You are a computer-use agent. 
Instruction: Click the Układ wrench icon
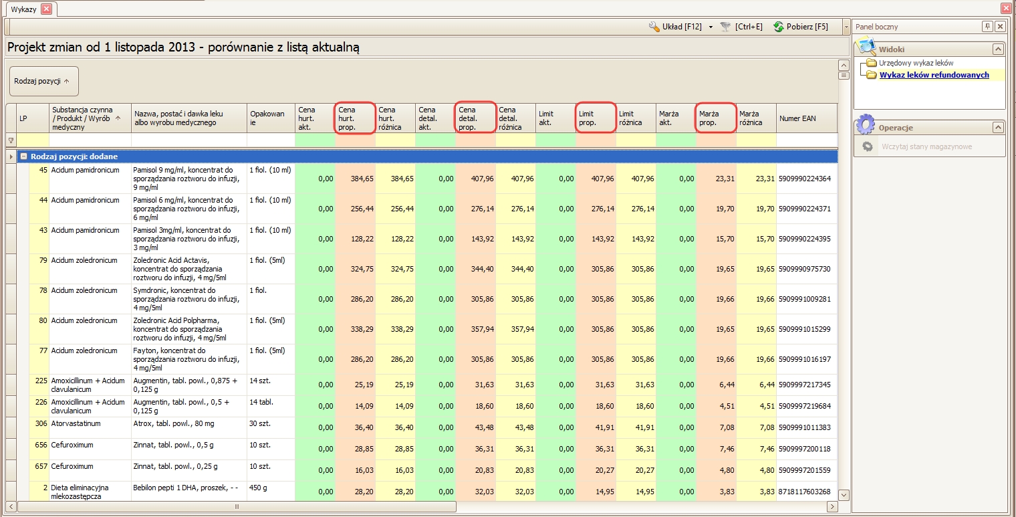coord(654,27)
